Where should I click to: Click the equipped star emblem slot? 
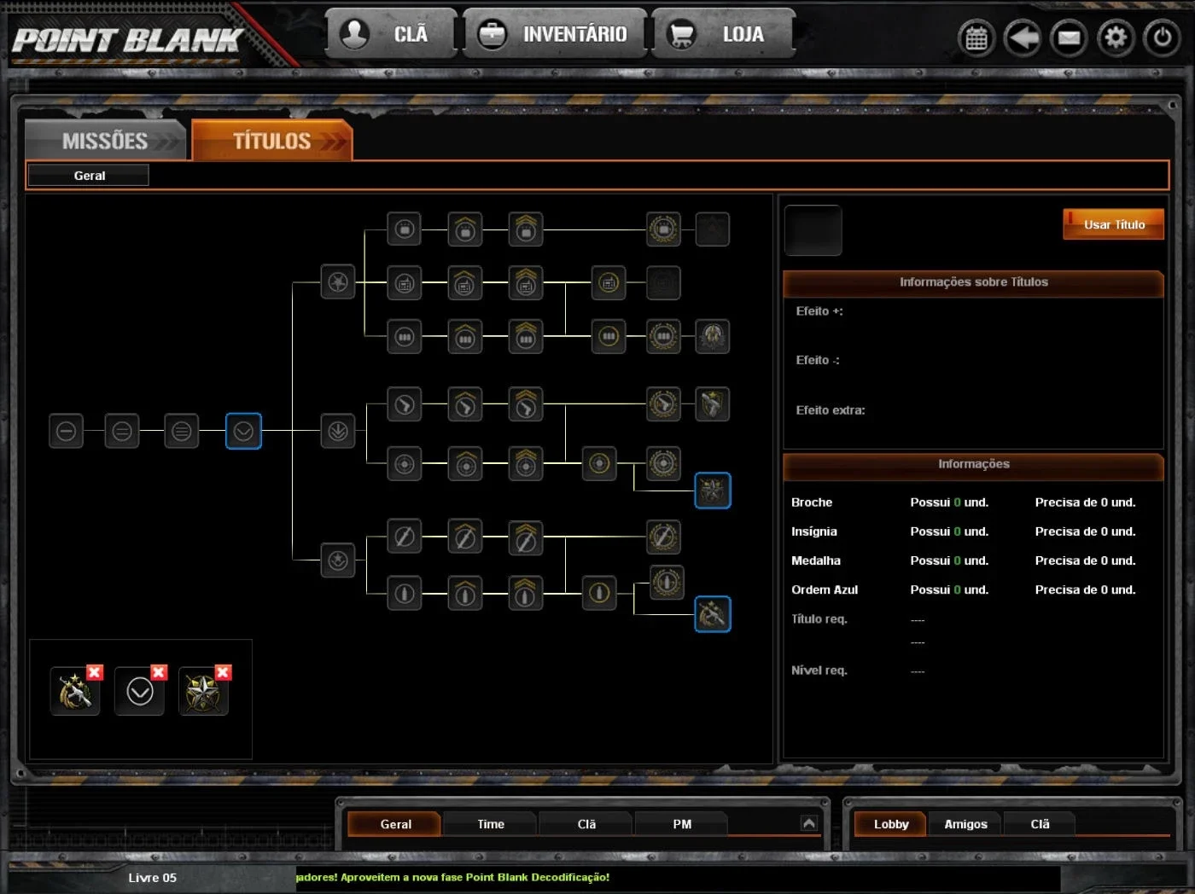(x=203, y=692)
